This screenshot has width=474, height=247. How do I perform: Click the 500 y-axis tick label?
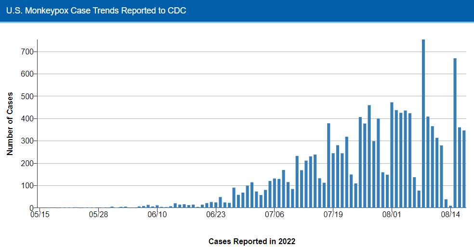[26, 96]
